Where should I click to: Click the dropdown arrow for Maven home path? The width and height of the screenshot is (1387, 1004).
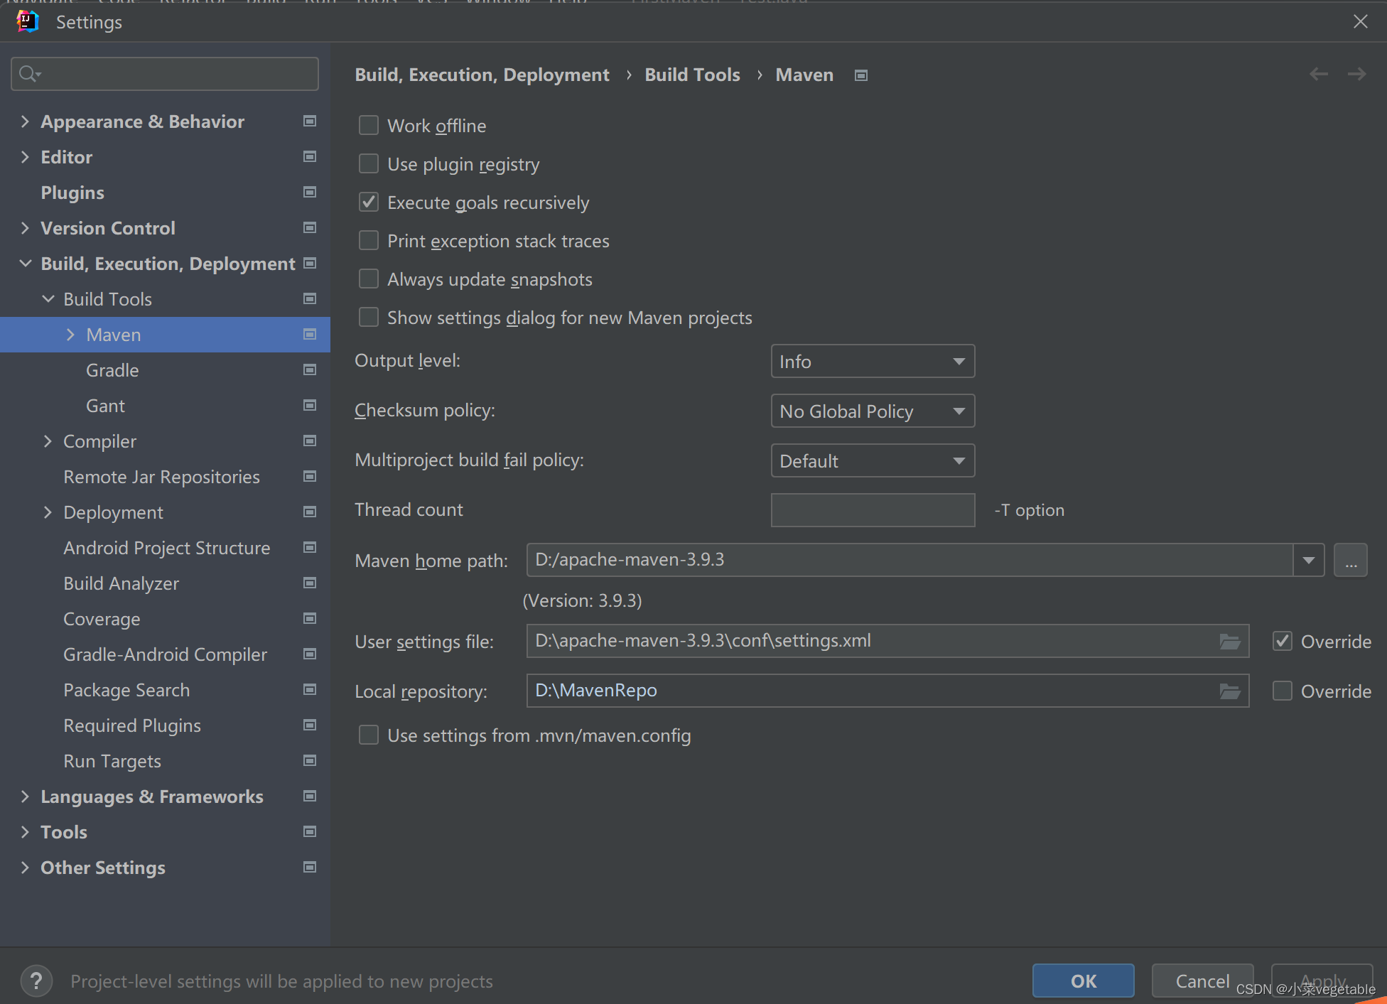(1308, 559)
